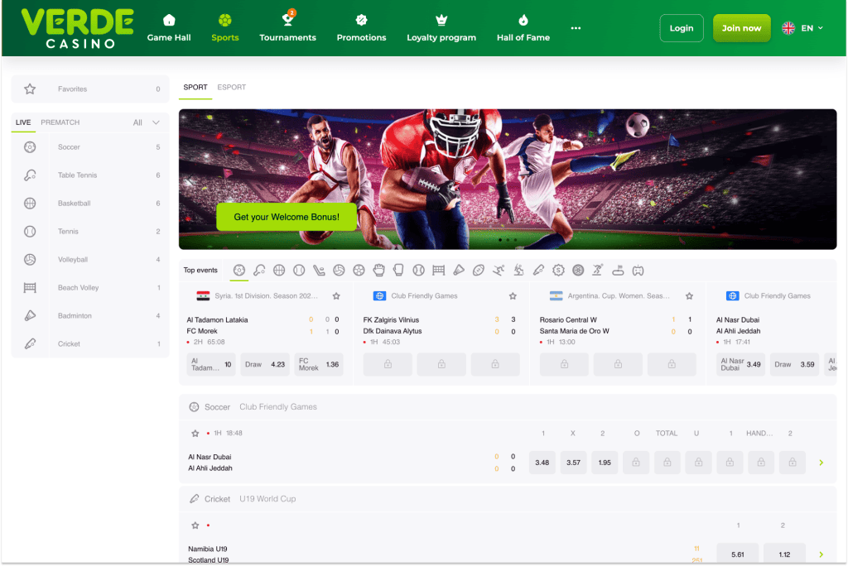Select the LIVE tab in sidebar
848x566 pixels.
[x=23, y=122]
